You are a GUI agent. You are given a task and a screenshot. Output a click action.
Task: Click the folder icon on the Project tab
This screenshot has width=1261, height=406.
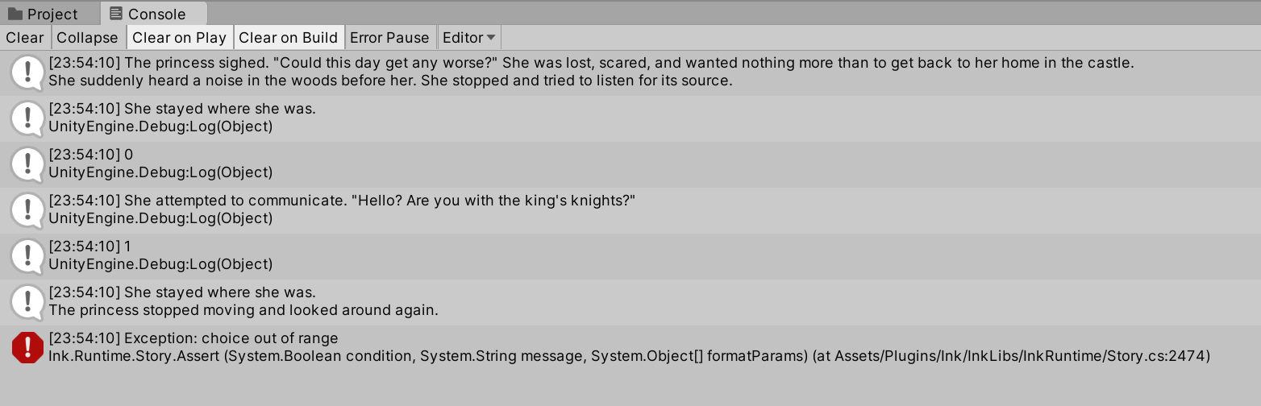click(15, 14)
